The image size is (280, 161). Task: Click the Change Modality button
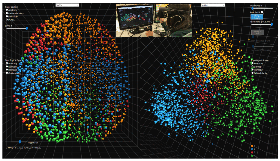pos(257,17)
